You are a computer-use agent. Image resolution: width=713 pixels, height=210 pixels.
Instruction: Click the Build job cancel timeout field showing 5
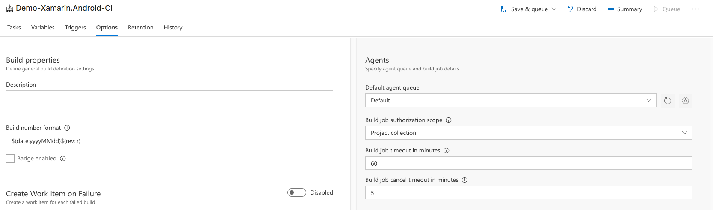tap(529, 192)
